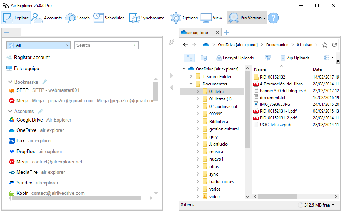The image size is (342, 212).
Task: Refresh the folder listing
Action: pyautogui.click(x=334, y=45)
